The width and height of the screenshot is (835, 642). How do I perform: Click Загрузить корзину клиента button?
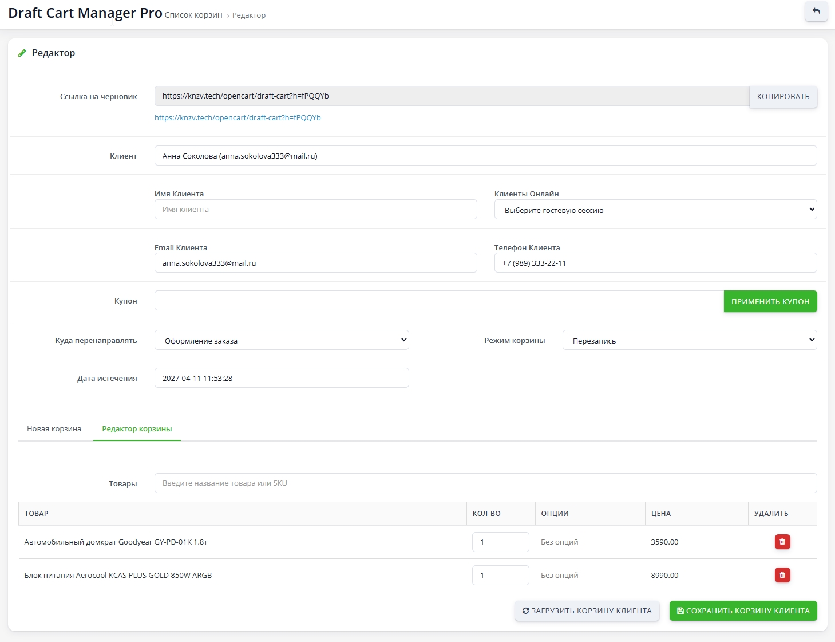[587, 611]
